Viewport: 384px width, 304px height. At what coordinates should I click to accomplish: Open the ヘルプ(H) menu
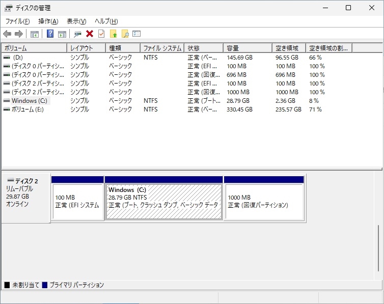[x=106, y=21]
